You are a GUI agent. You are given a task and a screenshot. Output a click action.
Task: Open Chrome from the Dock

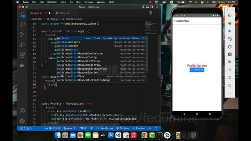point(144,136)
